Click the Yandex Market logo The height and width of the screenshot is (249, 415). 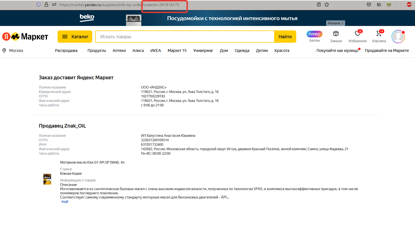[x=25, y=37]
